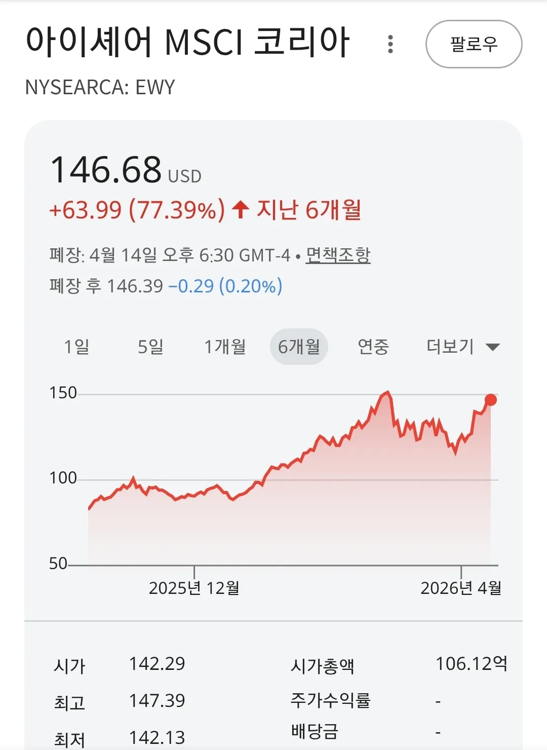Click the after-hours price 146.39 text
547x750 pixels.
135,286
